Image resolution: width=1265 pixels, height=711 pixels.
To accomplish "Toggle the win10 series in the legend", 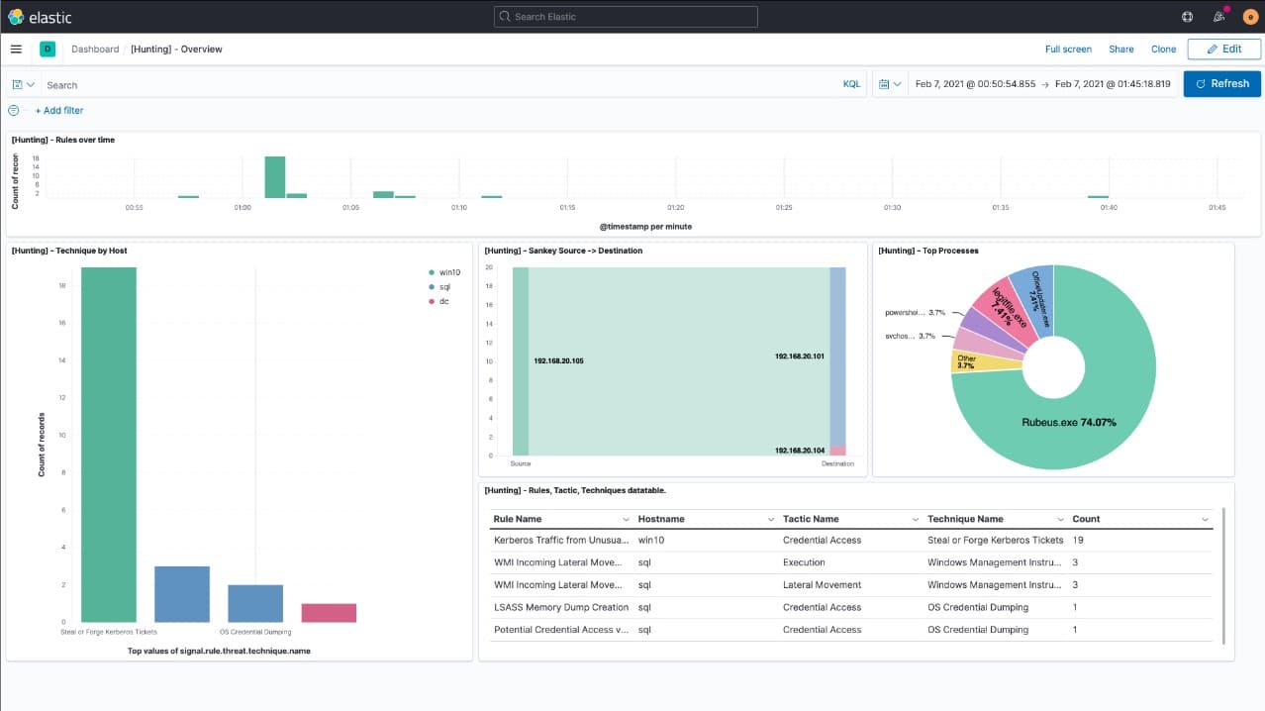I will 441,271.
